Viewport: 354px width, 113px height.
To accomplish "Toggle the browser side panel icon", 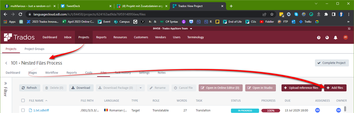I will pos(334,14).
